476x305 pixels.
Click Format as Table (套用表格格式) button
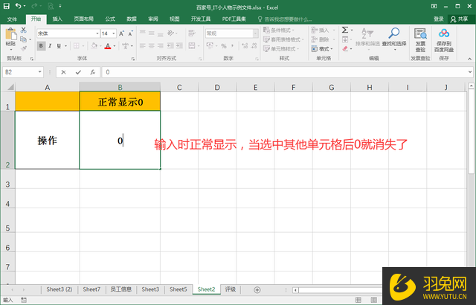(283, 39)
